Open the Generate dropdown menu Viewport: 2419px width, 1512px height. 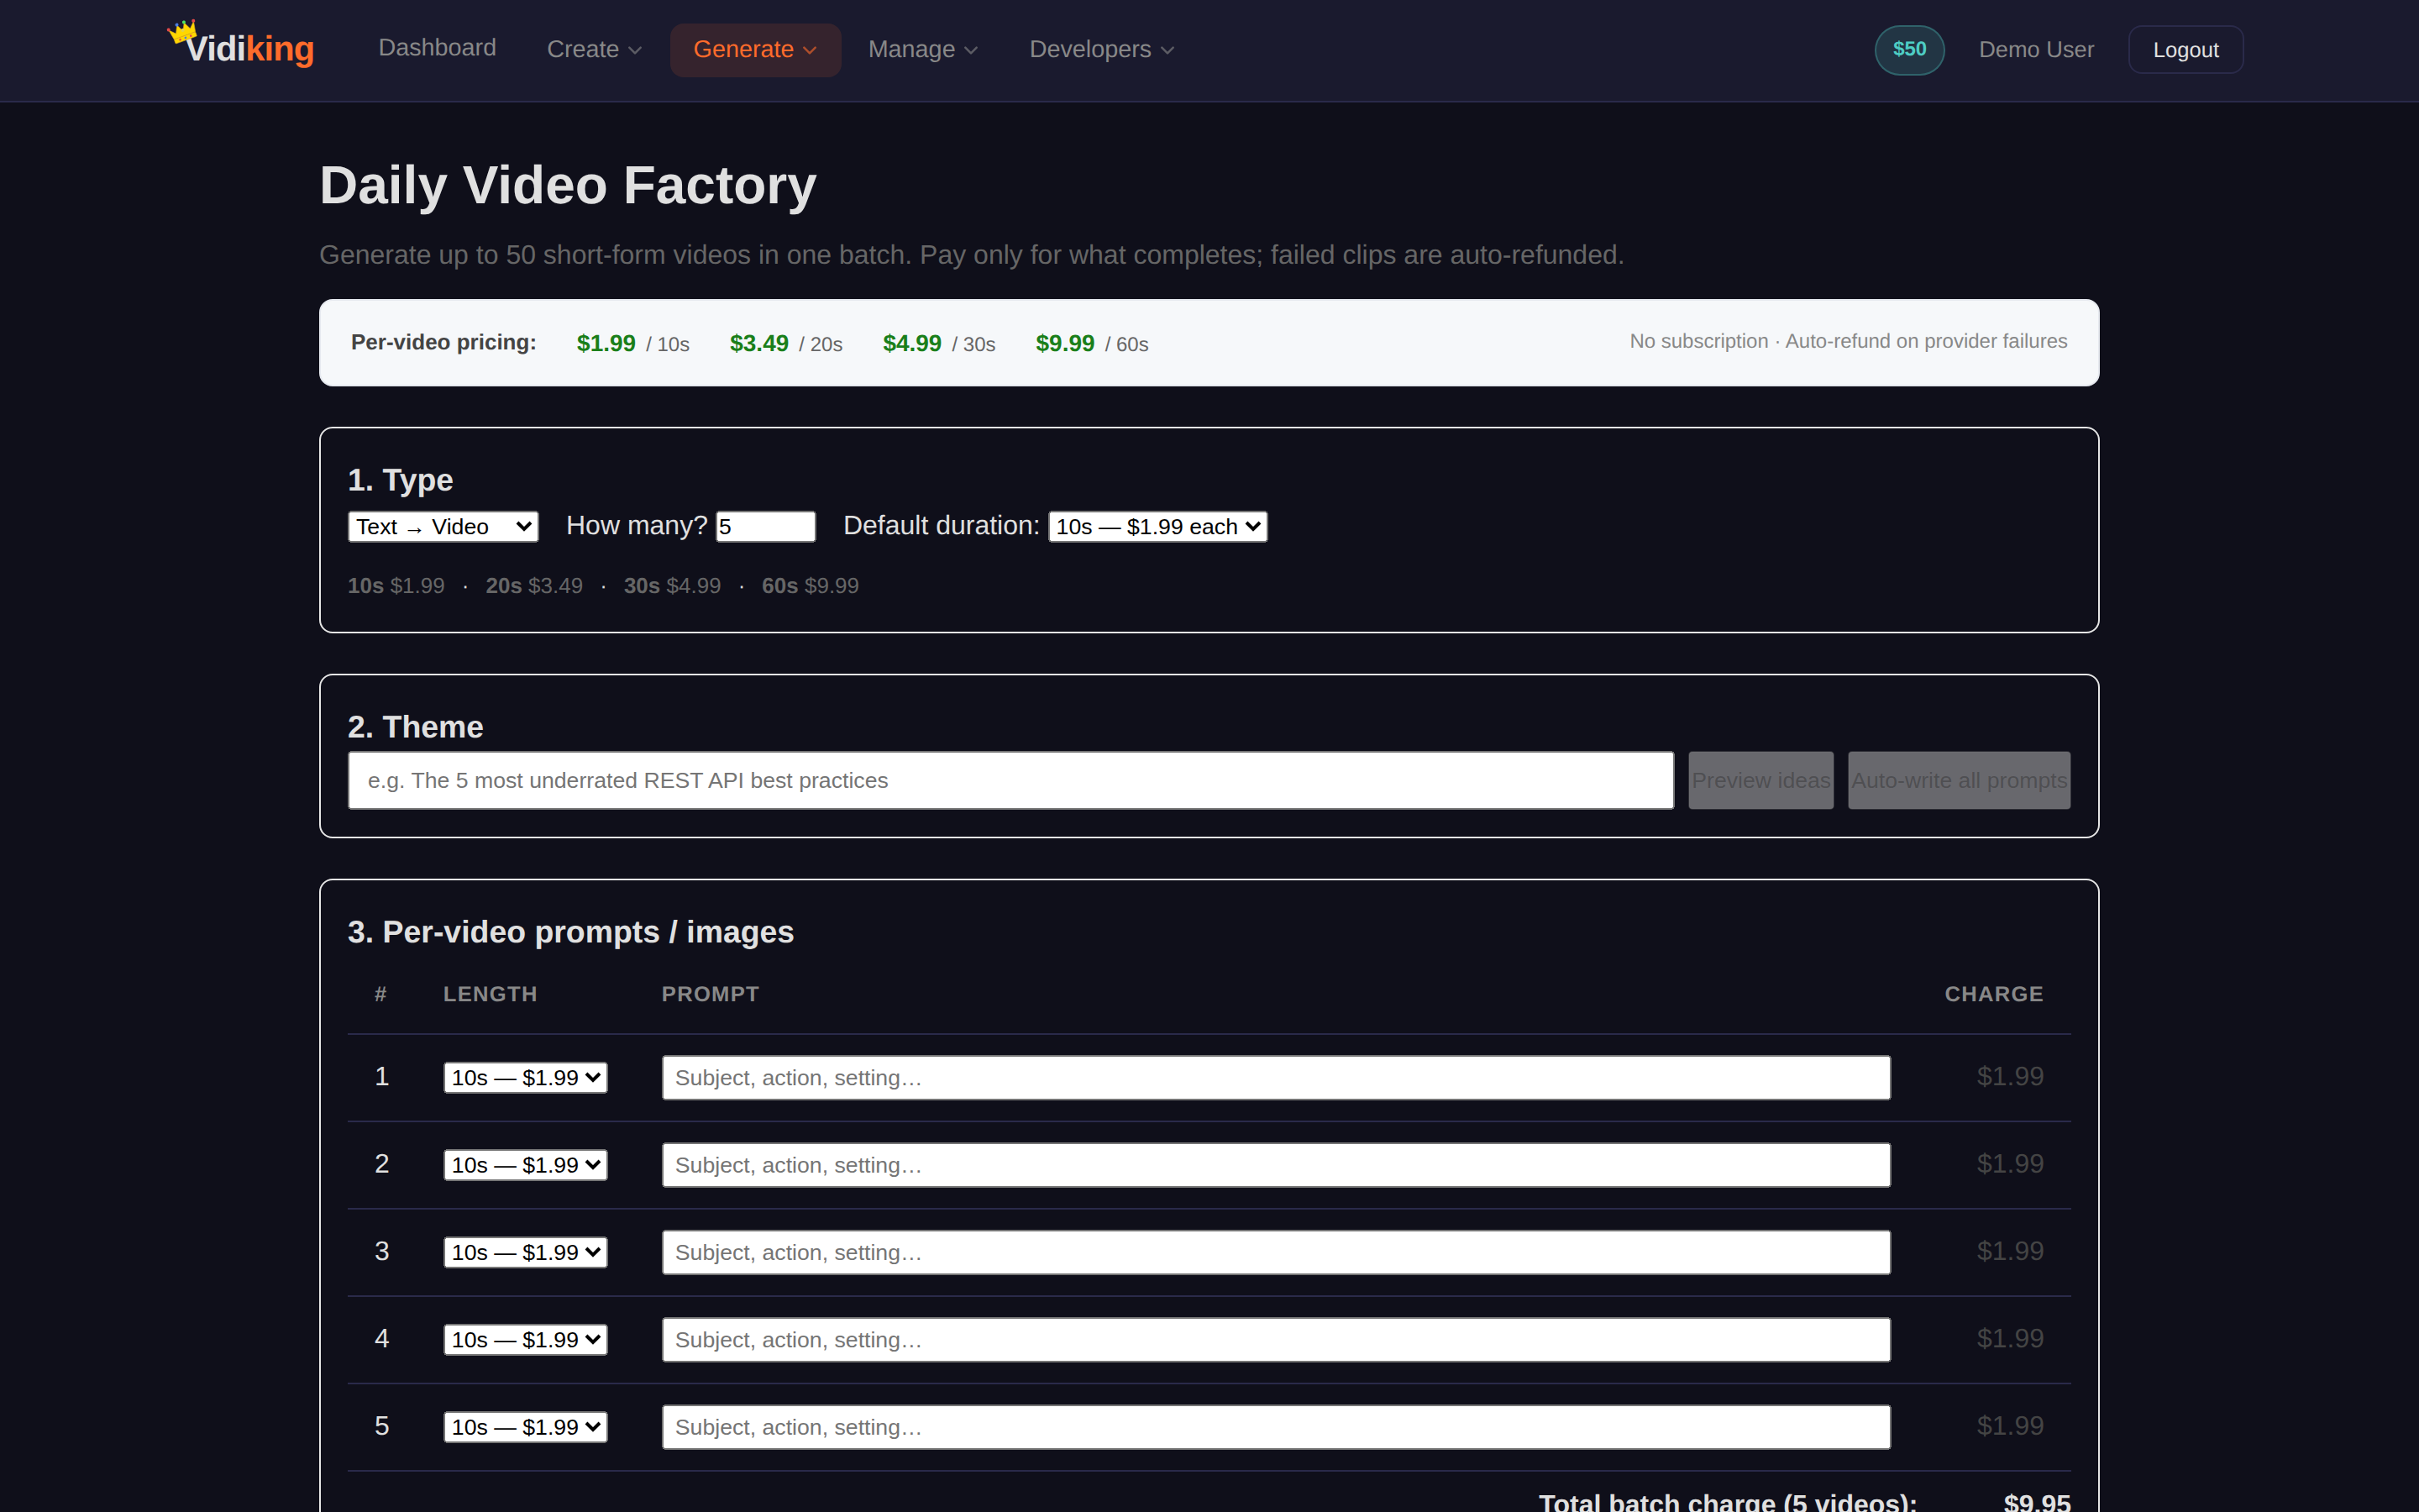tap(755, 49)
